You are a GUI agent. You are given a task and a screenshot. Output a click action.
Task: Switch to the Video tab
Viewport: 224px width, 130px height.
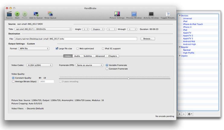click(x=68, y=56)
